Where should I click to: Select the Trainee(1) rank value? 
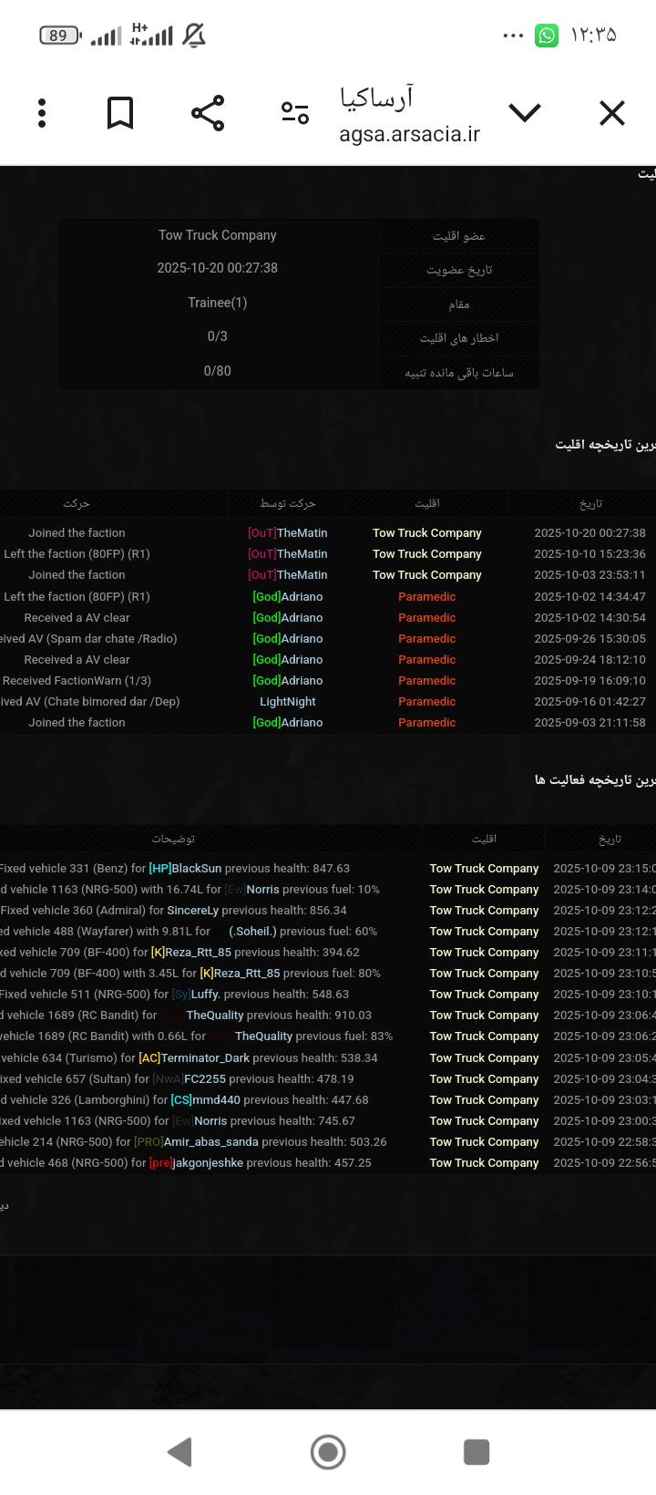(x=217, y=303)
